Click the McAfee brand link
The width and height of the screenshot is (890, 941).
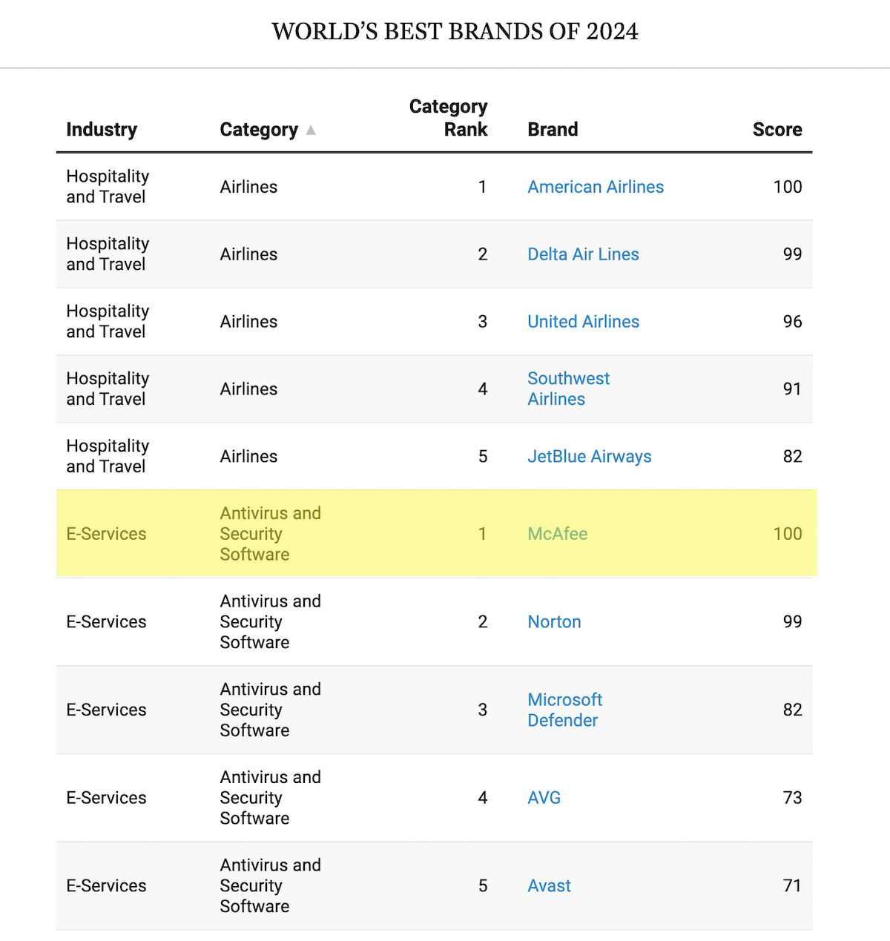click(x=557, y=534)
